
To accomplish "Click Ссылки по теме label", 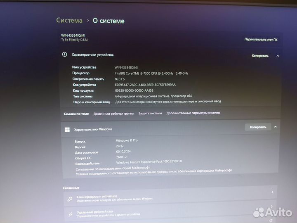I will 76,114.
